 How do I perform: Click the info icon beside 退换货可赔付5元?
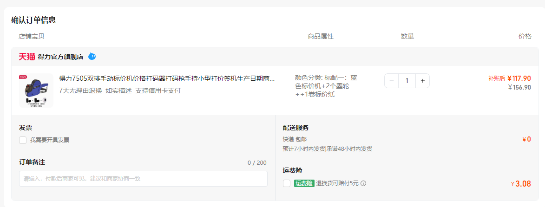point(363,183)
